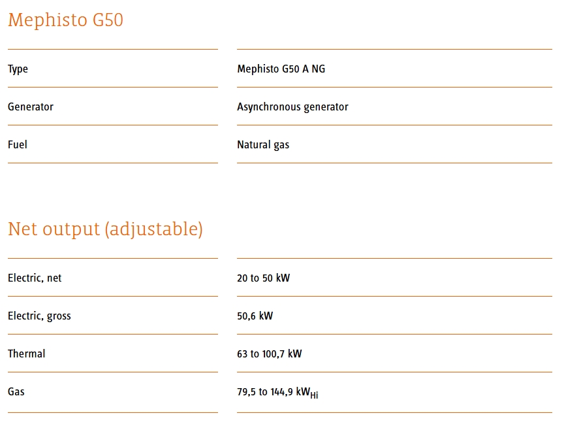Click the word (adjustable) in the heading
Viewport: 566px width, 428px height.
click(x=152, y=229)
